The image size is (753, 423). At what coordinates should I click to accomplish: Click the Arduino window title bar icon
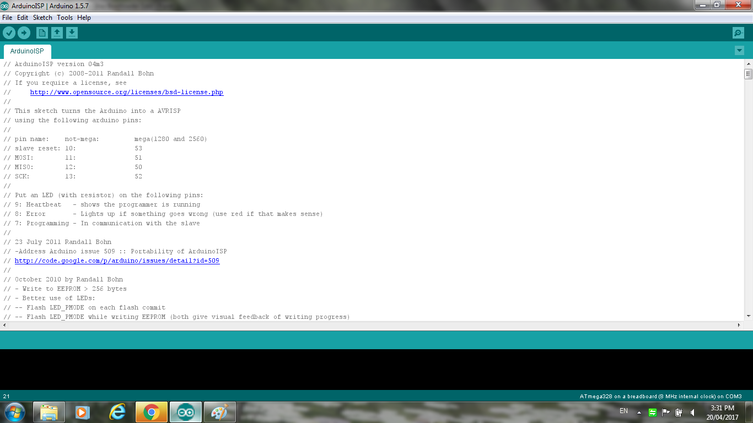[x=6, y=5]
